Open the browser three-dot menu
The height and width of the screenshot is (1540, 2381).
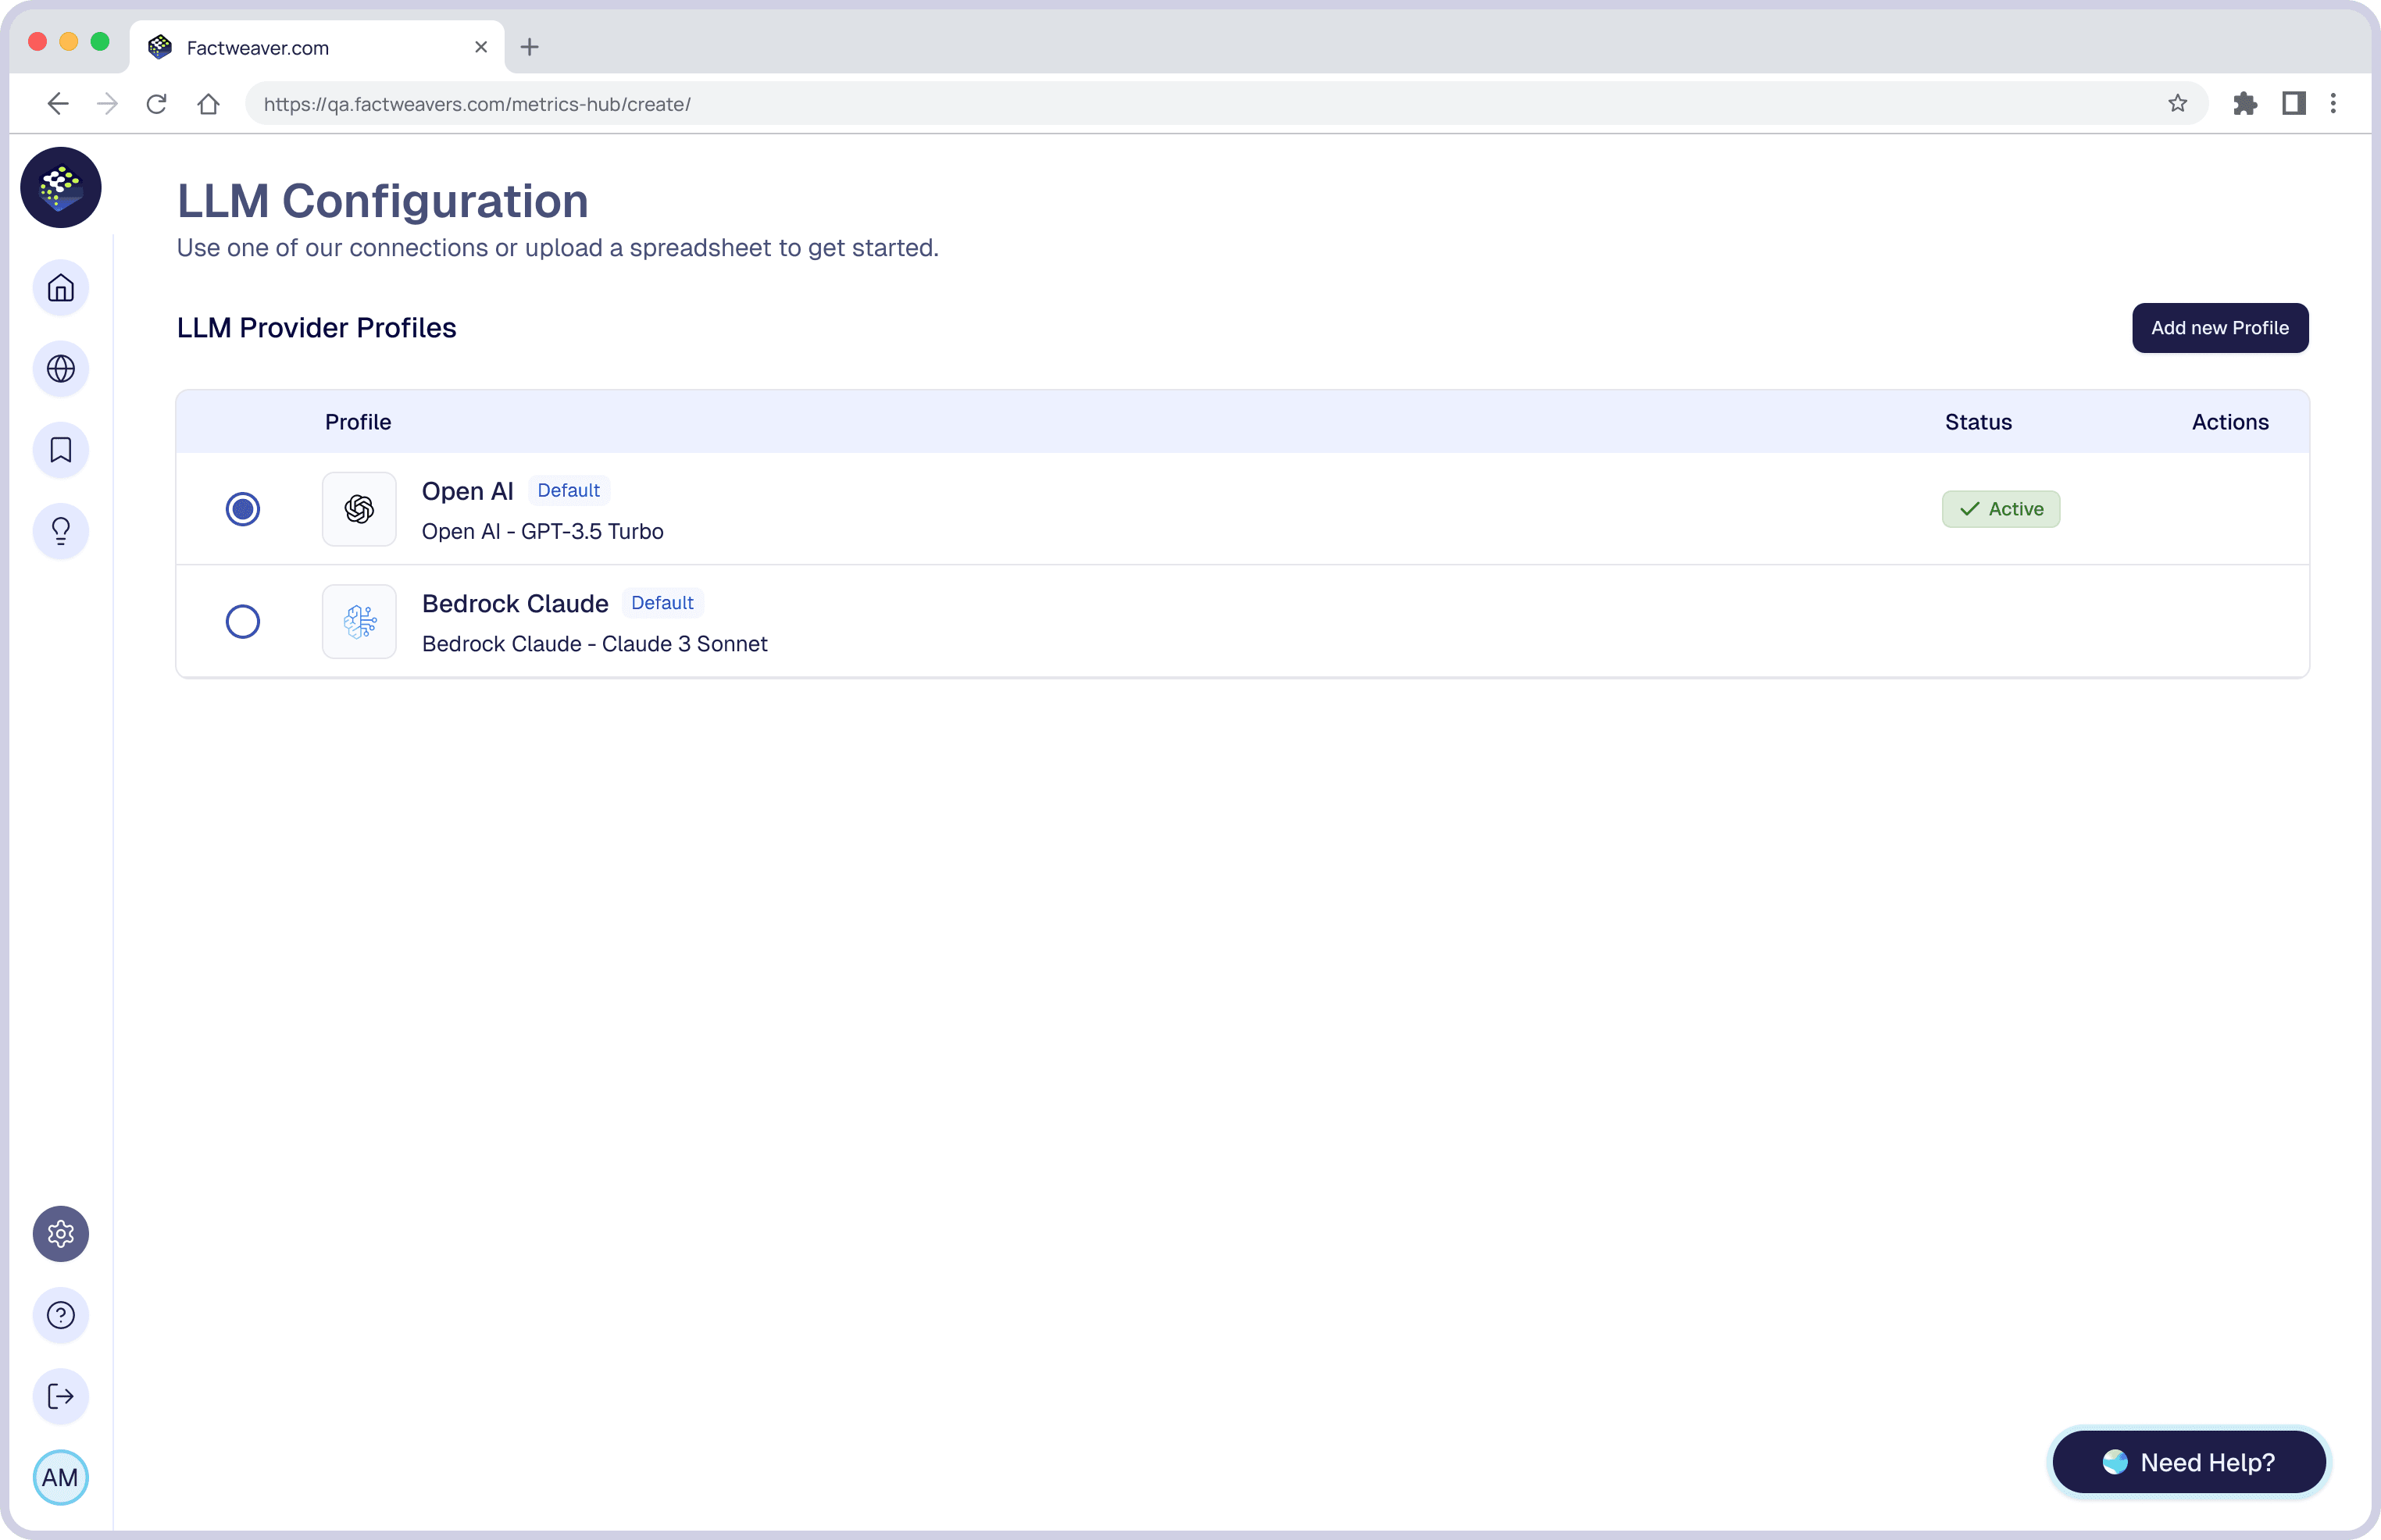click(2333, 103)
